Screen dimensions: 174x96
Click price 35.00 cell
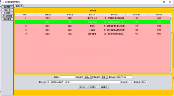point(159,26)
